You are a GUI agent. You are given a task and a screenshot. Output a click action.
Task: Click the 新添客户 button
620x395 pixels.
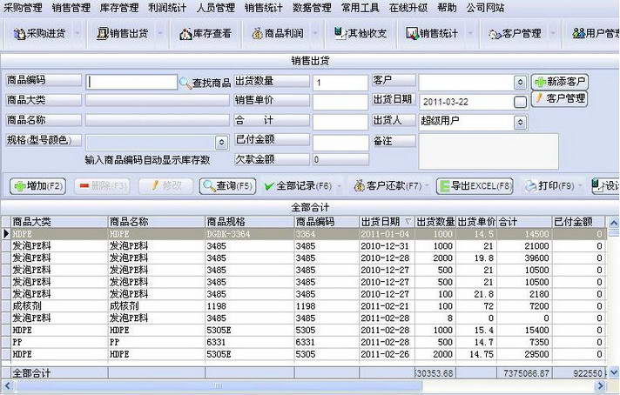560,82
